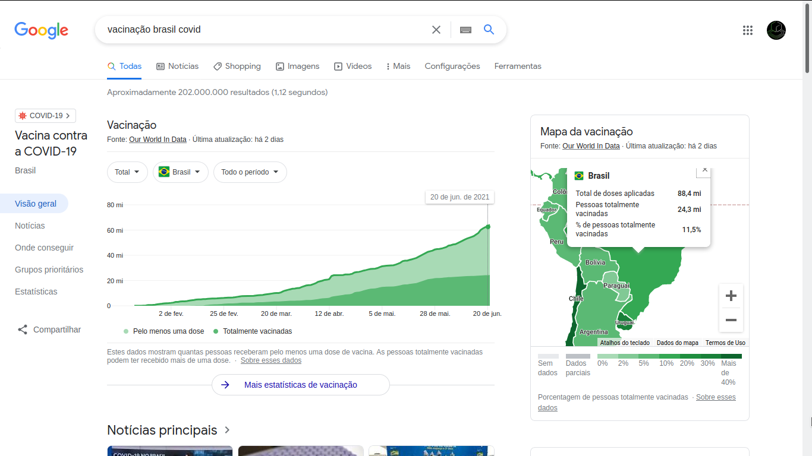Click Atalhos do teclado on map

pyautogui.click(x=625, y=343)
